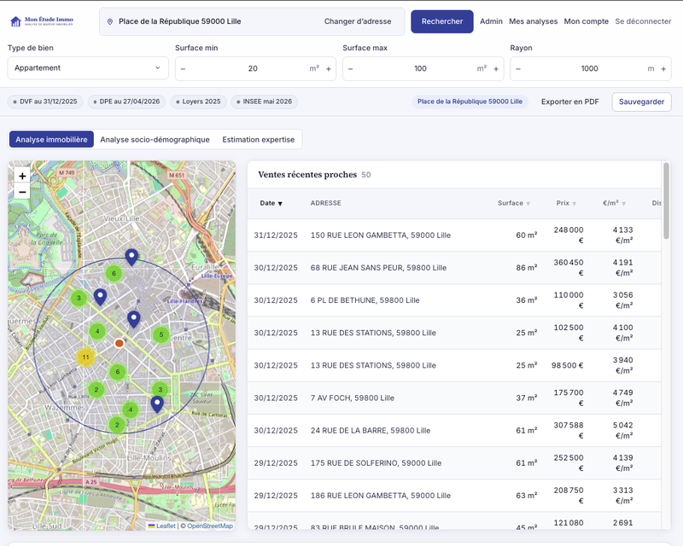Screen dimensions: 683x546
Task: Save analysis with Sauvegarder button
Action: [x=642, y=102]
